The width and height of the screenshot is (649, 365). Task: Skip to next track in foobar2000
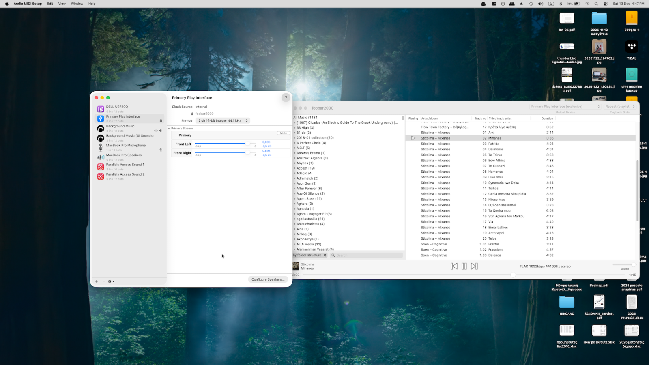pyautogui.click(x=474, y=266)
